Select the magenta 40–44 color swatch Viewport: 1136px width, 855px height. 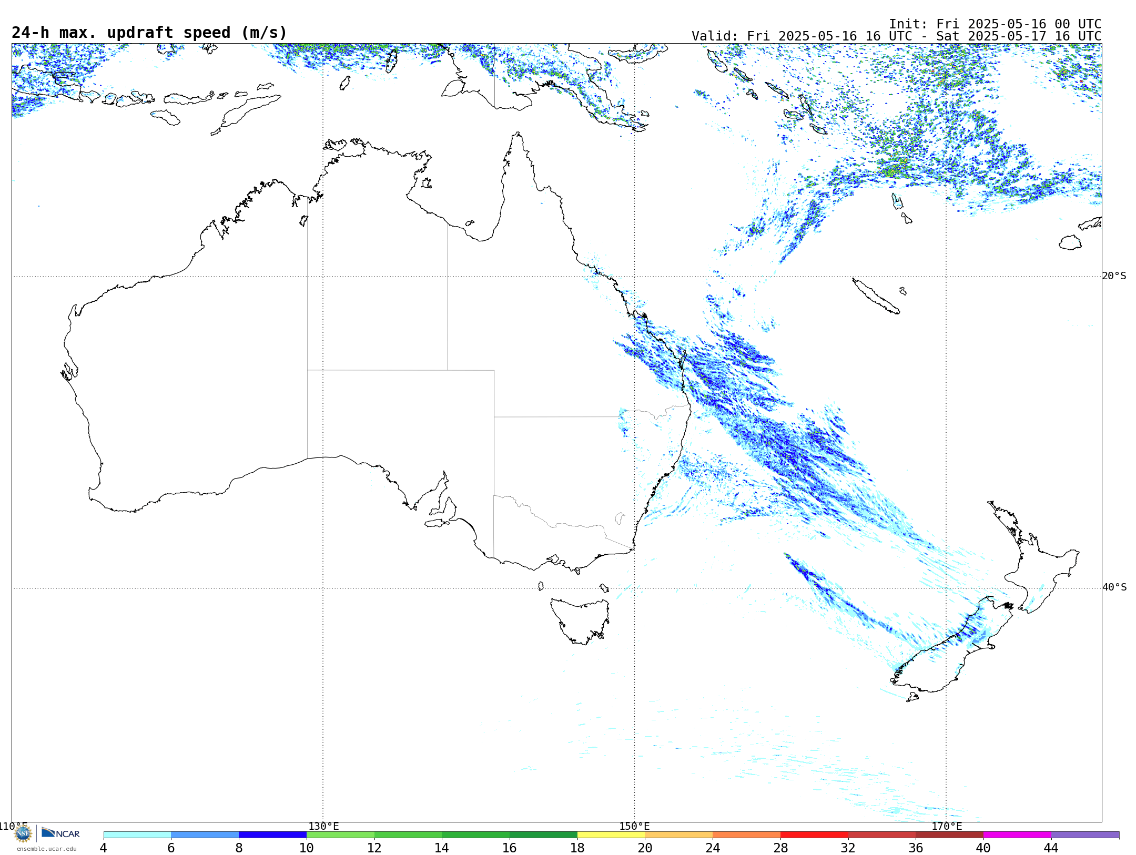coord(1018,834)
